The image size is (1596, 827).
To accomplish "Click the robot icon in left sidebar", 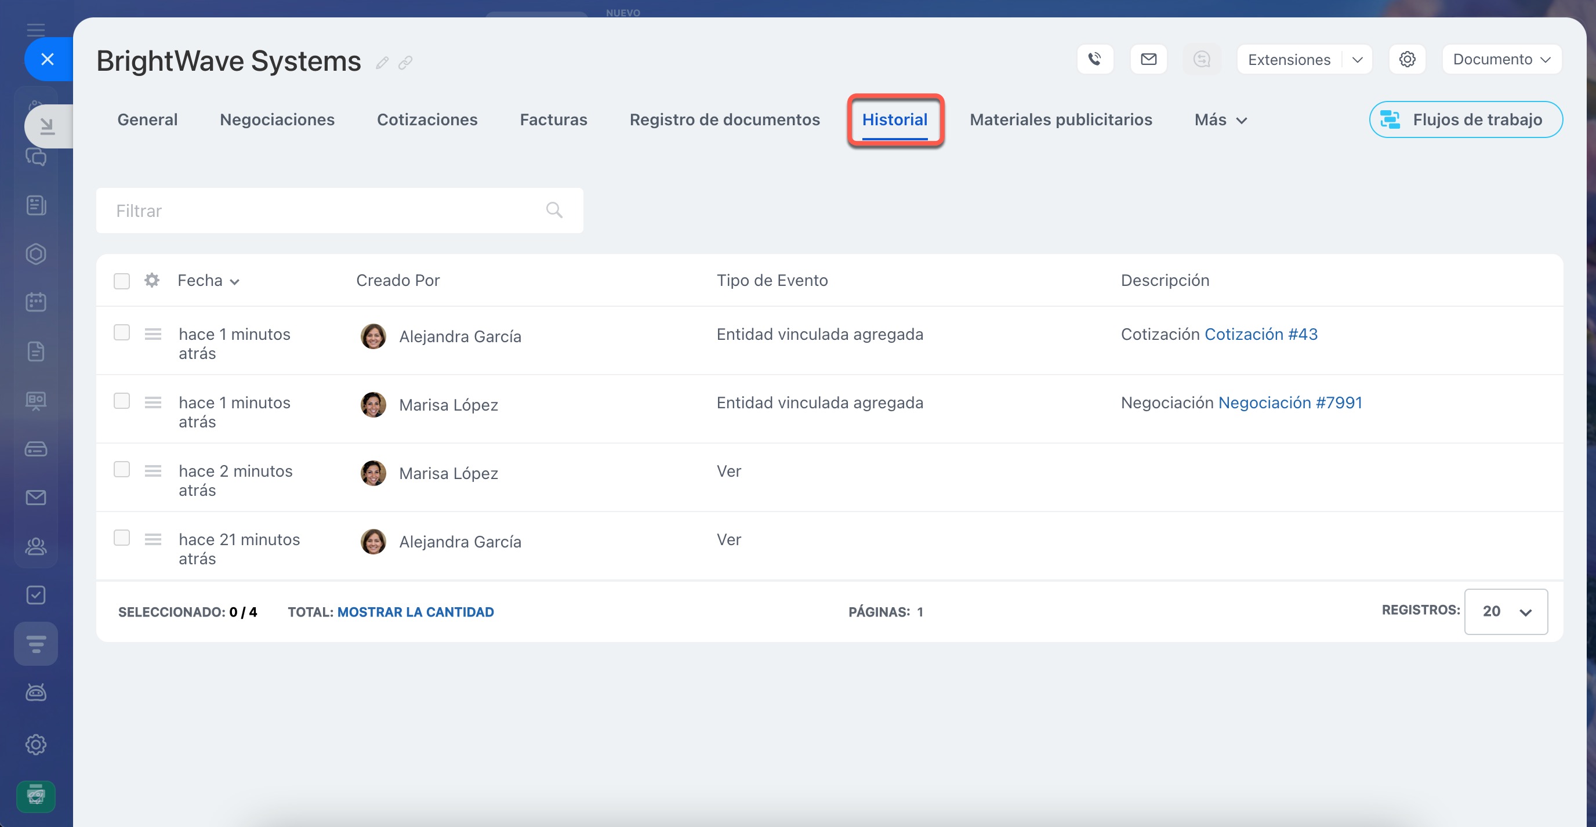I will 36,692.
